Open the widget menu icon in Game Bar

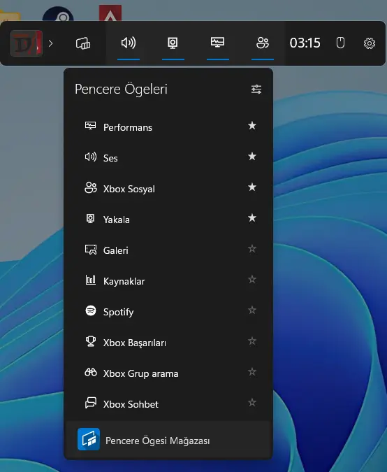83,43
